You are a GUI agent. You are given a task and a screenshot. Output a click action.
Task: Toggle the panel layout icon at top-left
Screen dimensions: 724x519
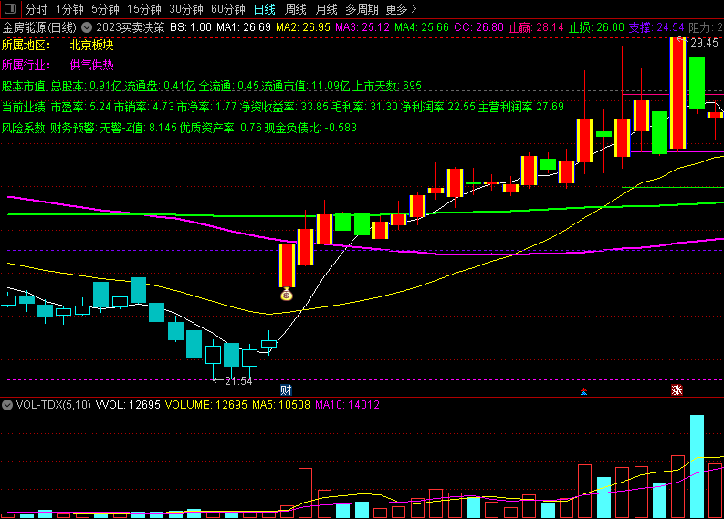click(10, 9)
